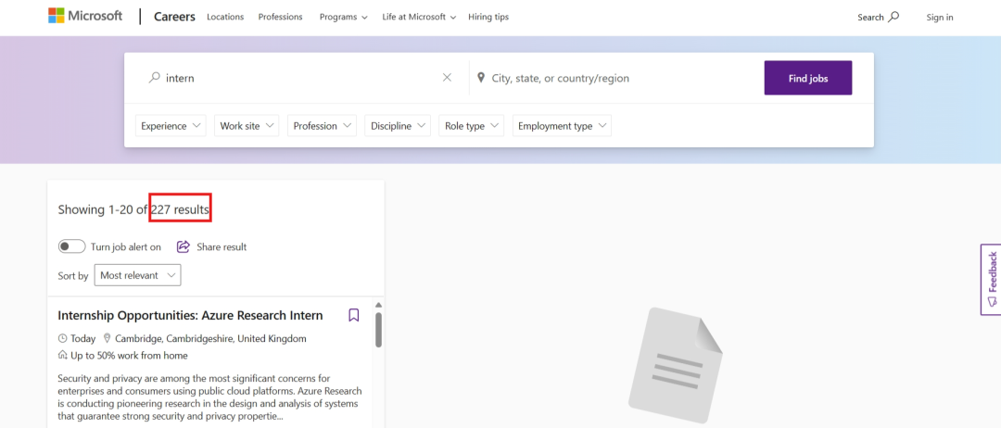The height and width of the screenshot is (428, 1001).
Task: Click the intern keyword search field
Action: pyautogui.click(x=300, y=78)
